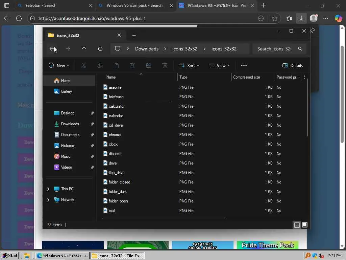Screen dimensions: 346x260
Task: Click the This PC monitor icon in address bar
Action: (118, 49)
